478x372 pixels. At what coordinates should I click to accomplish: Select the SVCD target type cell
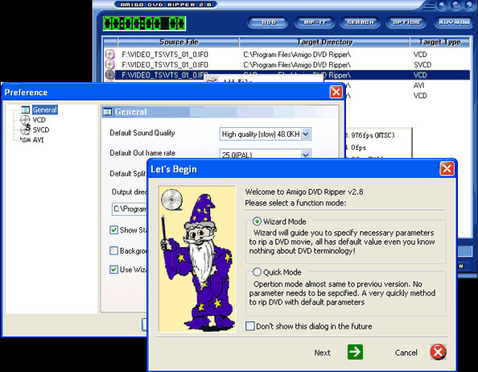tap(422, 65)
